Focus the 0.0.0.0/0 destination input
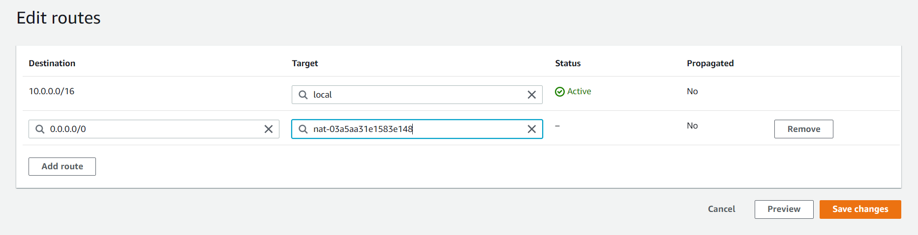Screen dimensions: 918x235 (154, 129)
